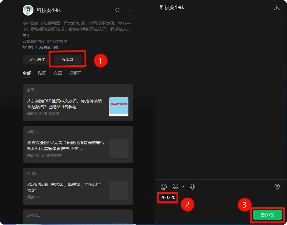Switch to the 全部 tab
This screenshot has width=287, height=225.
pyautogui.click(x=27, y=73)
